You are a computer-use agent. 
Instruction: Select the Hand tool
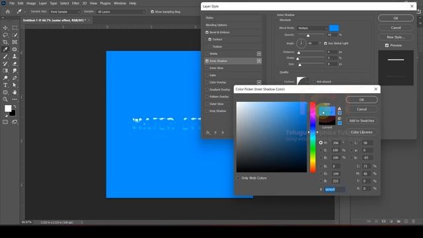(x=15, y=93)
